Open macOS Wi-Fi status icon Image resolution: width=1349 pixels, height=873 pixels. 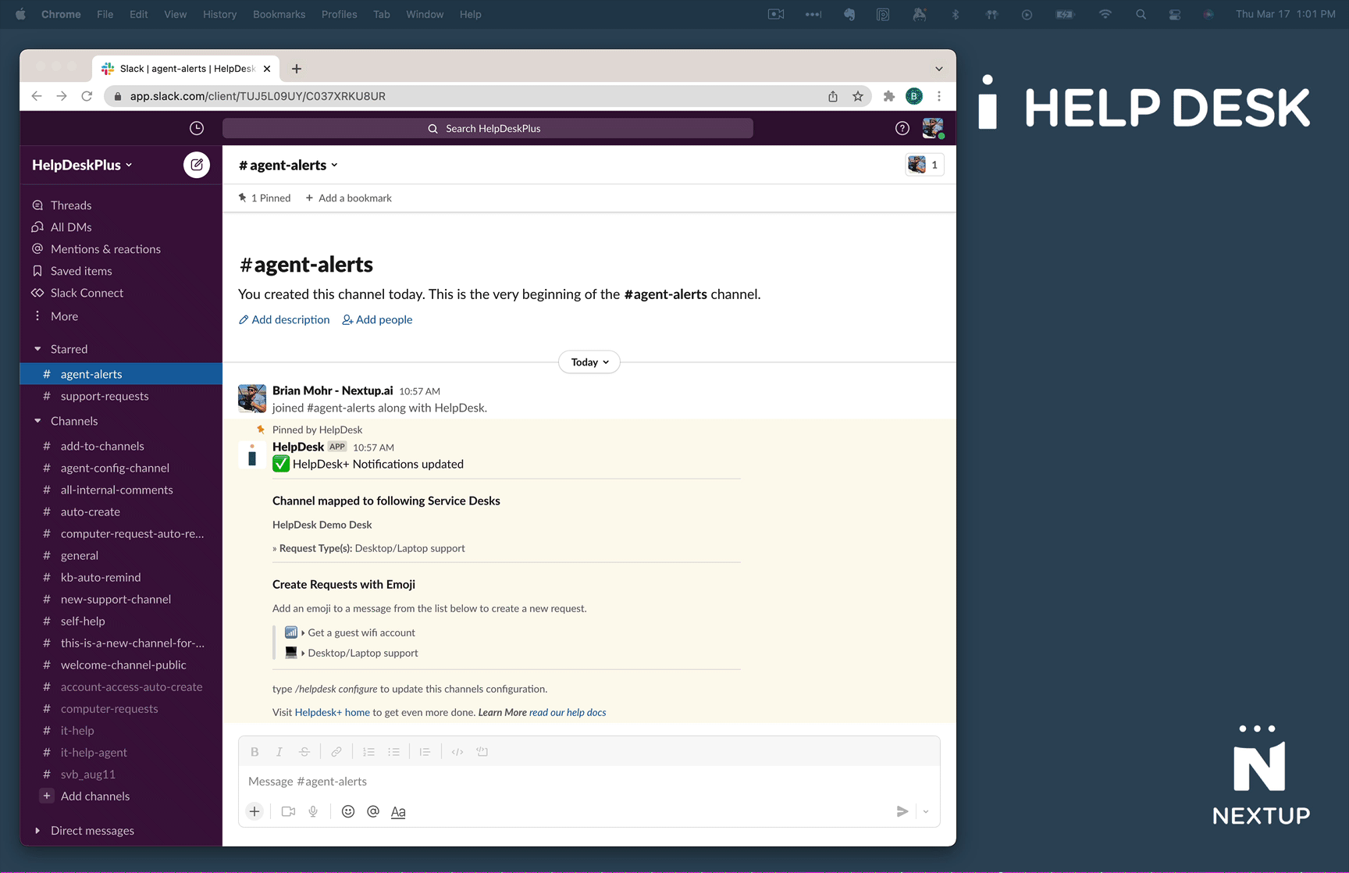[x=1105, y=14]
